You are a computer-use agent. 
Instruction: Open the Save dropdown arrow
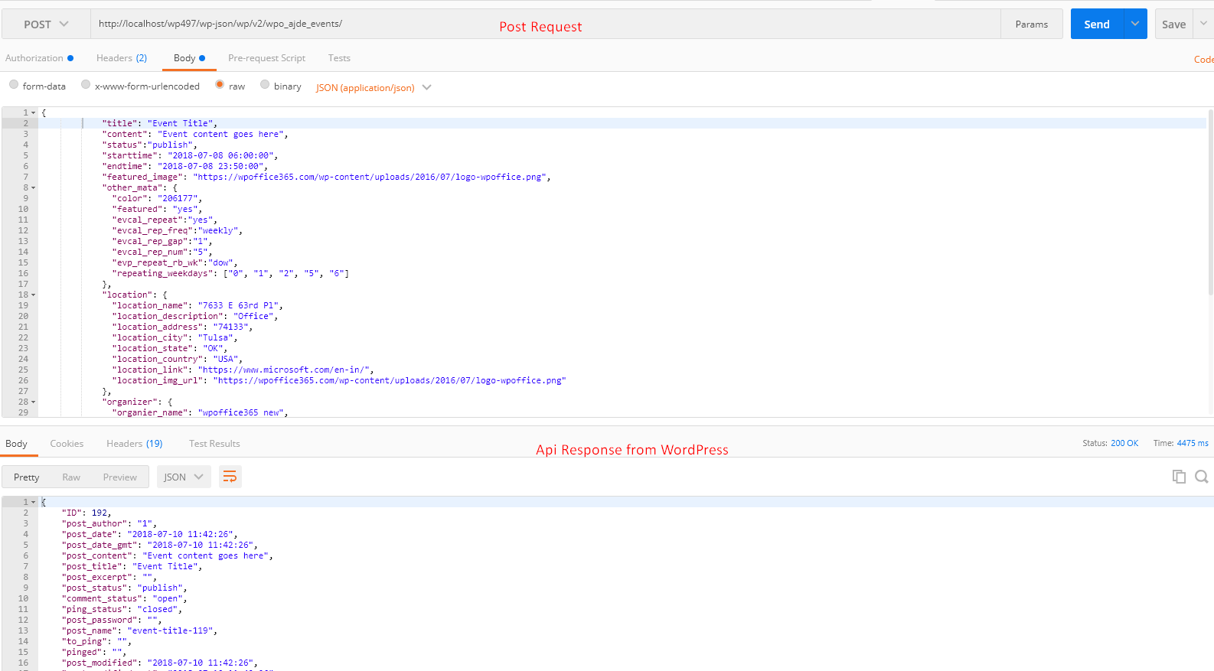pyautogui.click(x=1203, y=24)
